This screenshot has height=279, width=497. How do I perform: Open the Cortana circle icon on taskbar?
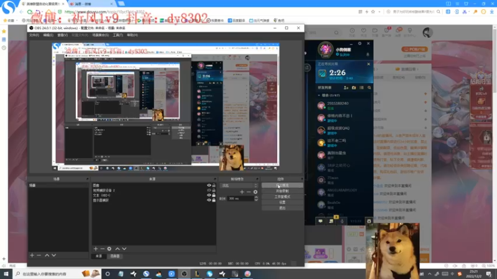[x=107, y=274]
